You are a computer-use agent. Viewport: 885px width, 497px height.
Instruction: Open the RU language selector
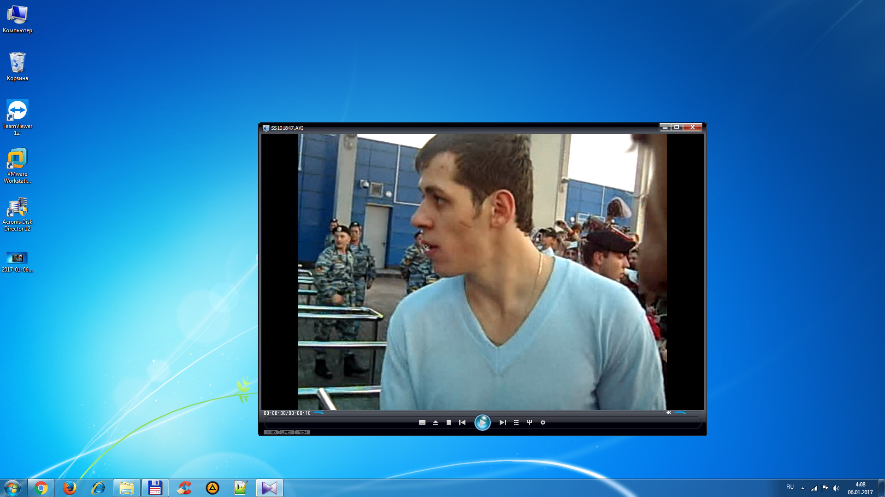[x=790, y=487]
